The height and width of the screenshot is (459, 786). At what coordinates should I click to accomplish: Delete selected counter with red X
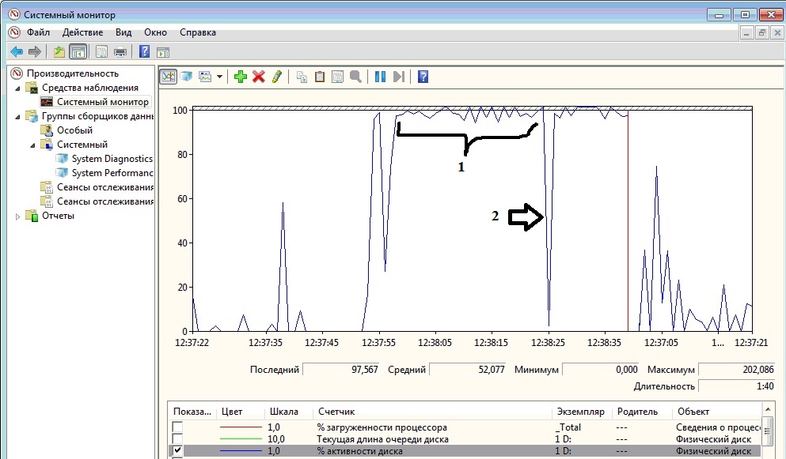tap(259, 77)
